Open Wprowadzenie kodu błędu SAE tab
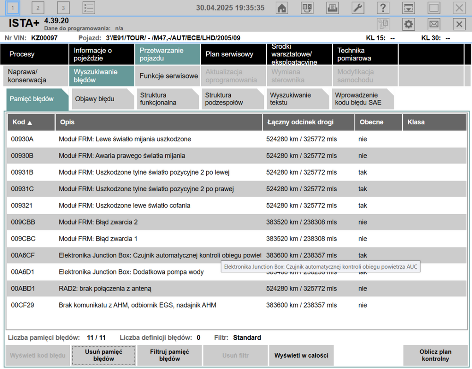The image size is (472, 369). pos(361,99)
